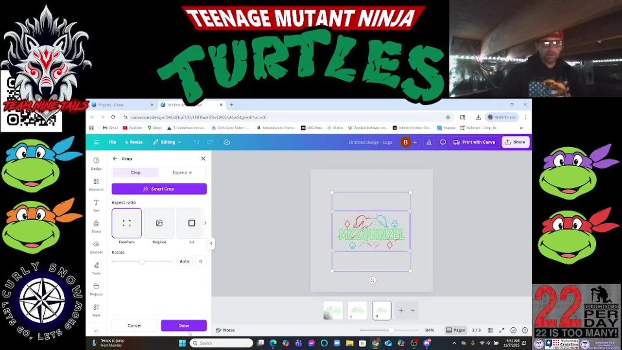Click the Done button
Screen dimensions: 622x350
click(184, 326)
